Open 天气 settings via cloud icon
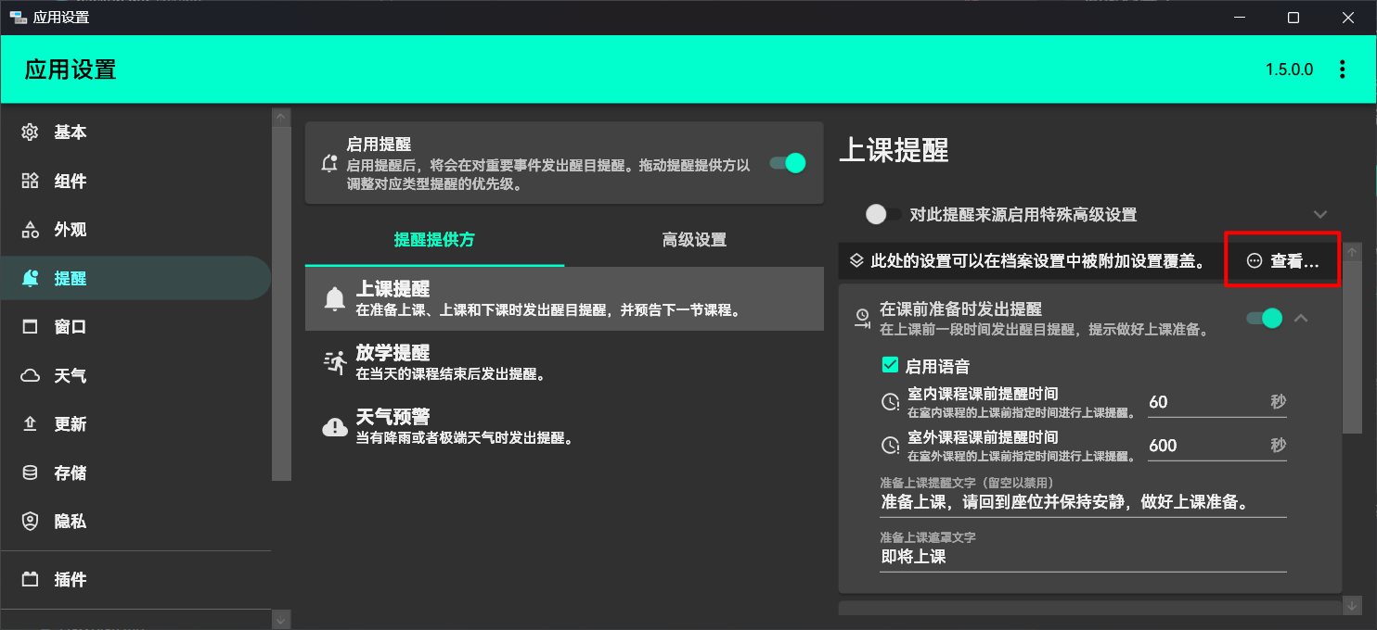 tap(31, 375)
